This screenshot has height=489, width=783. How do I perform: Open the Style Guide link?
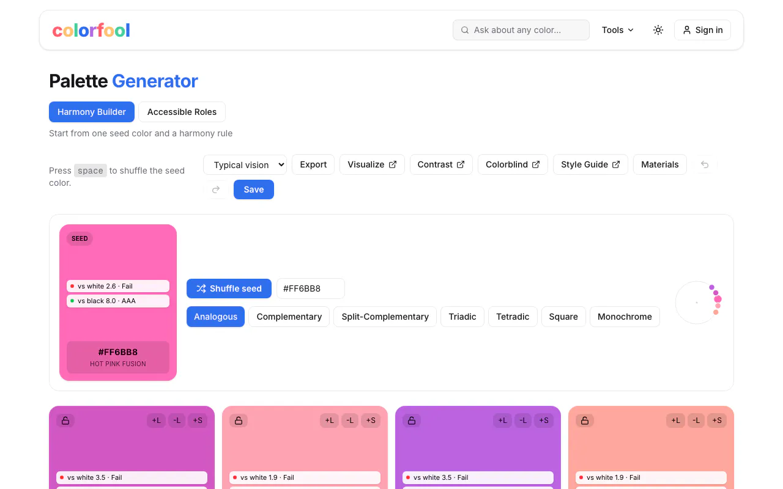tap(590, 164)
